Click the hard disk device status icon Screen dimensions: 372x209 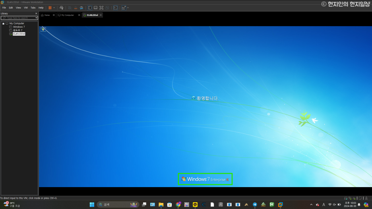(x=346, y=198)
